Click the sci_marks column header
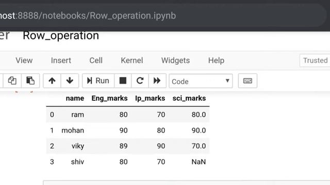 [189, 98]
